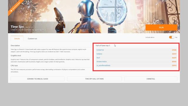
Task: Click the UNINSTALL button
Action: [x=151, y=79]
